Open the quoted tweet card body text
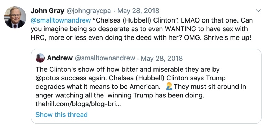275x131 pixels. [x=141, y=87]
